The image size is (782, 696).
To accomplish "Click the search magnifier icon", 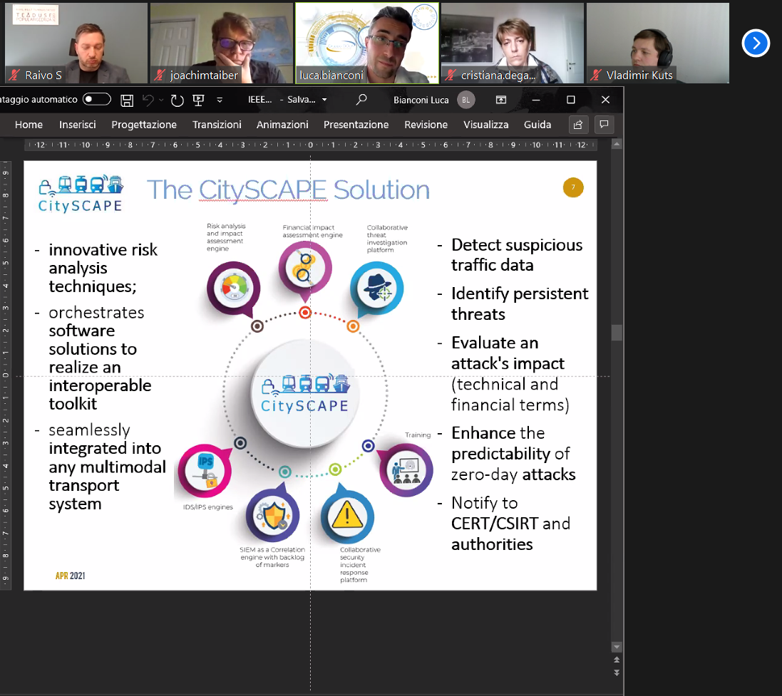I will (361, 100).
